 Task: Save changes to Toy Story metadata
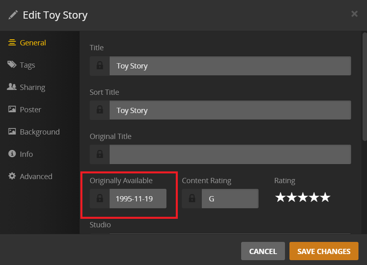coord(324,251)
